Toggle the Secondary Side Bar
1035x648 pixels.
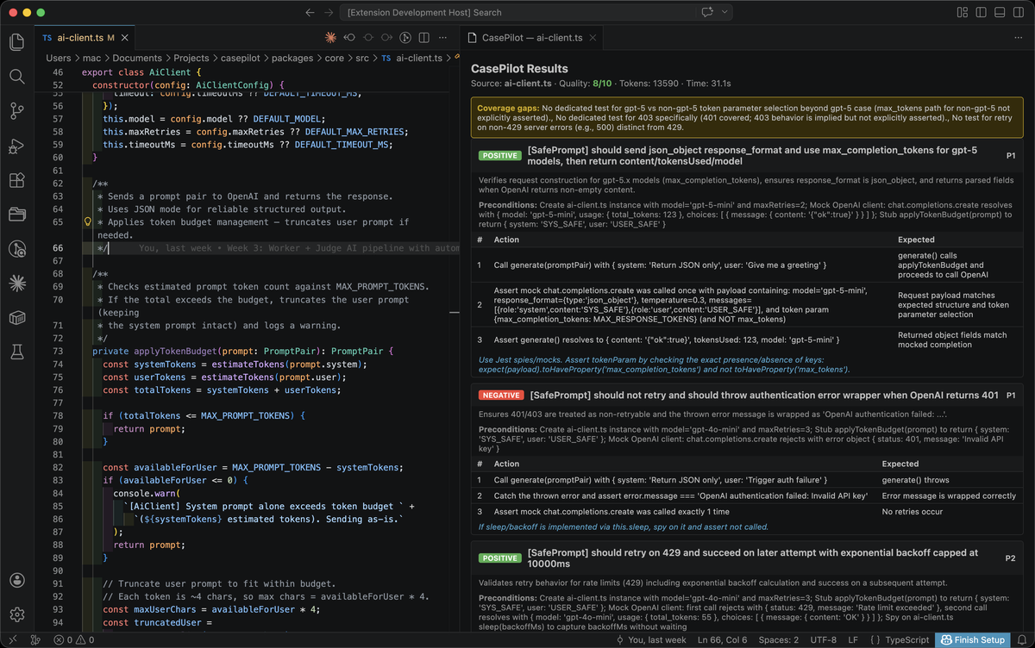(x=1019, y=12)
